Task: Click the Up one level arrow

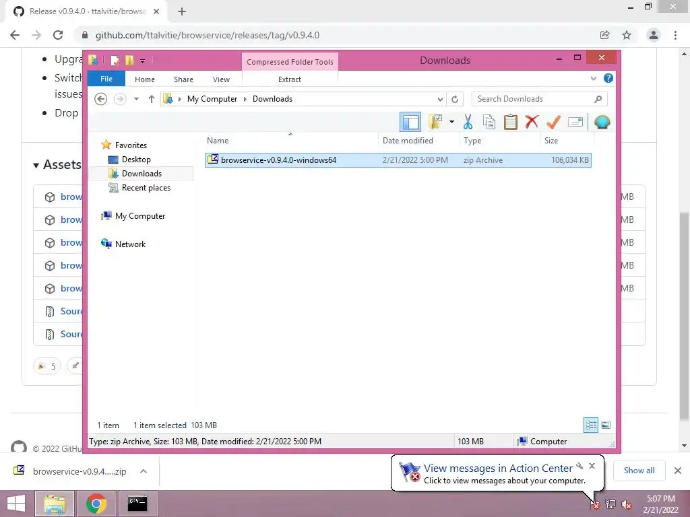Action: (x=152, y=99)
